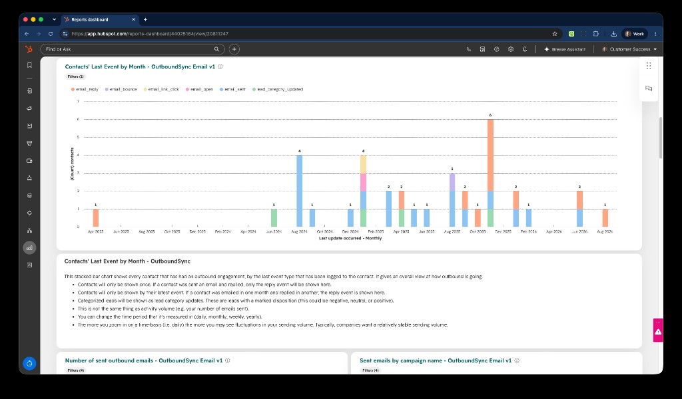
Task: Toggle email_reply series in legend
Action: click(85, 89)
